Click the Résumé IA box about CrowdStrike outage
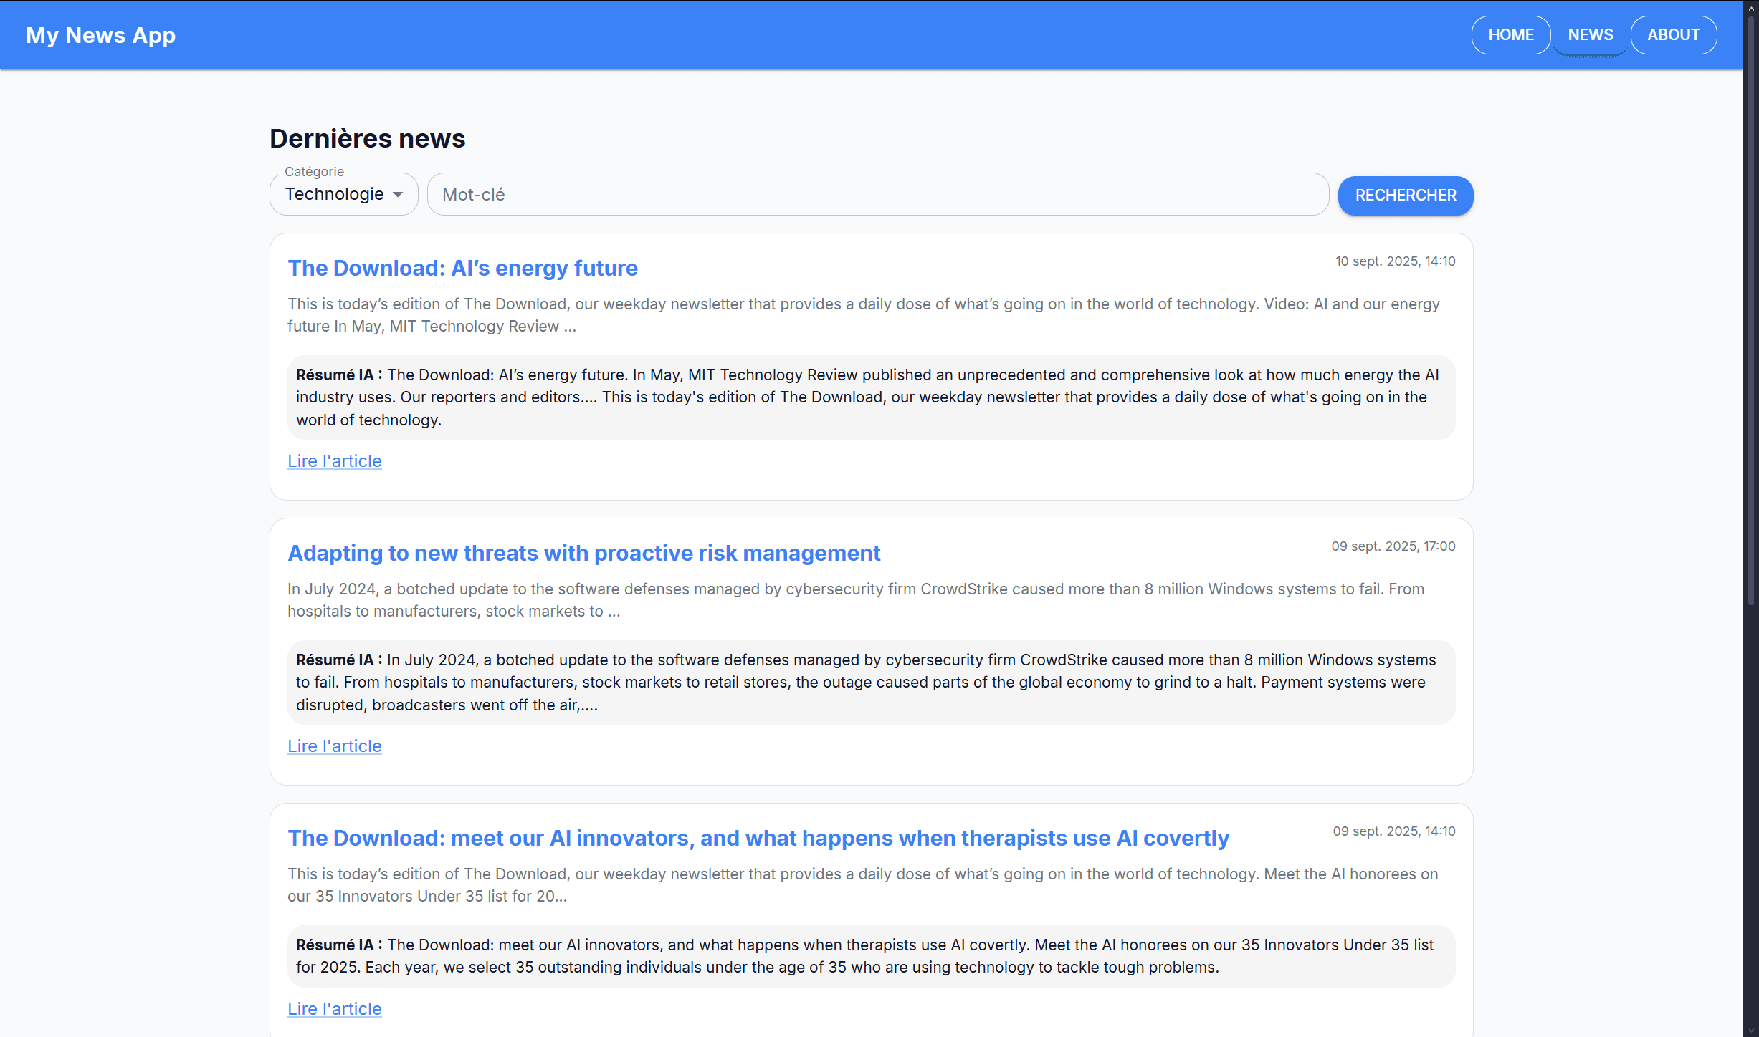 click(x=871, y=683)
